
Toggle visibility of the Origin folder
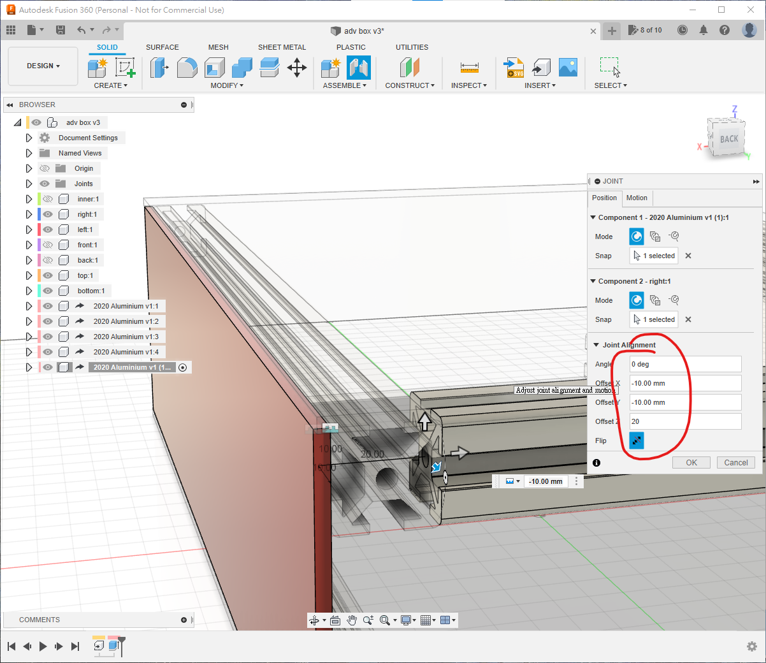point(45,168)
